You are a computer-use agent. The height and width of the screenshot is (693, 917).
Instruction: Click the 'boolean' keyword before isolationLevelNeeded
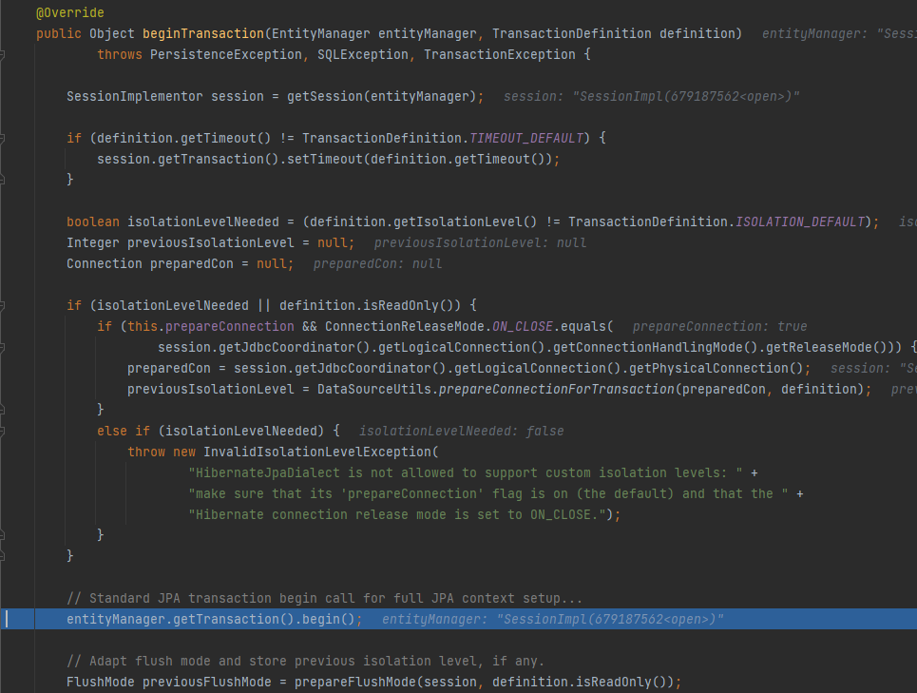(93, 222)
